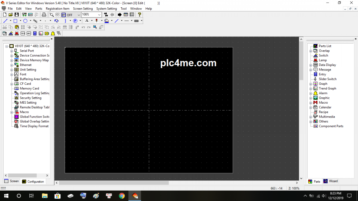
Task: Open the Registration Item menu
Action: coord(58,9)
